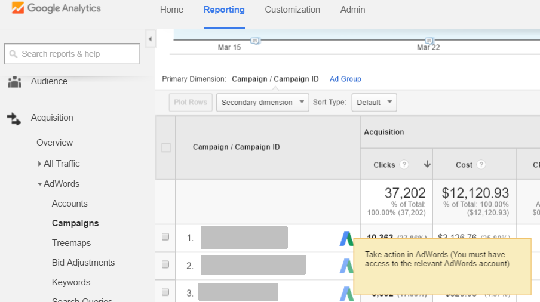Viewport: 540px width, 302px height.
Task: Click the AdWords icon in row 2
Action: click(x=347, y=265)
